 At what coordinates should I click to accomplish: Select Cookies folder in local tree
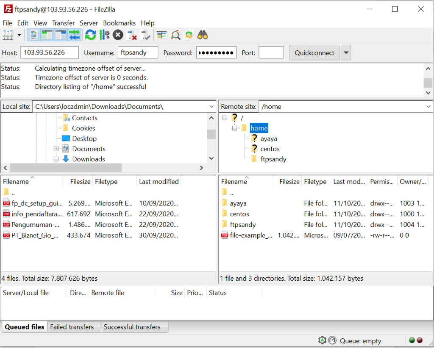tap(83, 128)
